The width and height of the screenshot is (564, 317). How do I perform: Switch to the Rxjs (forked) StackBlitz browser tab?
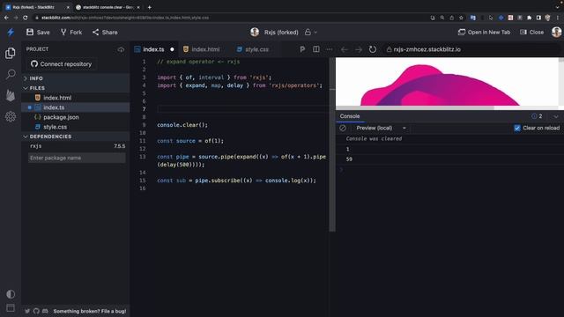point(37,7)
